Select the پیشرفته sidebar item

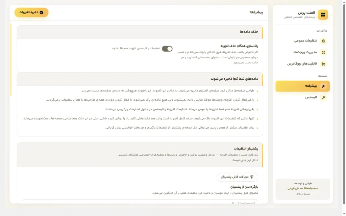tap(302, 86)
